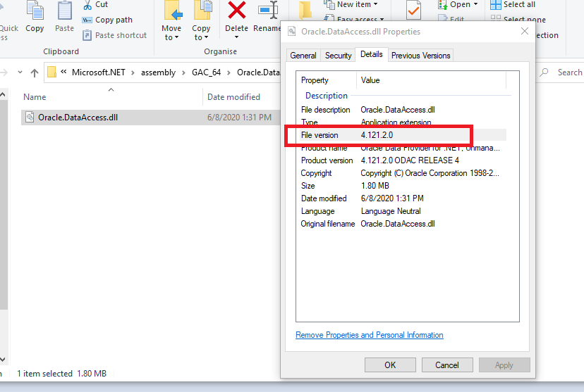Click the Rename icon
Image resolution: width=584 pixels, height=392 pixels.
tap(268, 10)
